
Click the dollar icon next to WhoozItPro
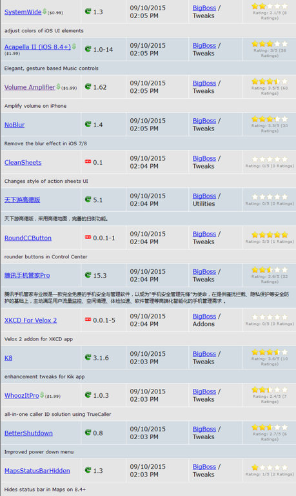(x=42, y=395)
